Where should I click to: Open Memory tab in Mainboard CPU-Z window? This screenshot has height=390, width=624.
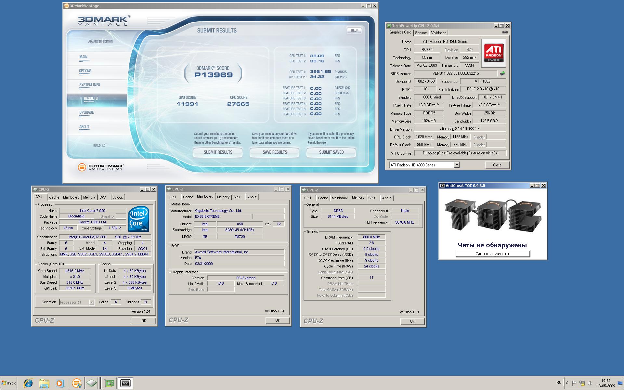223,197
